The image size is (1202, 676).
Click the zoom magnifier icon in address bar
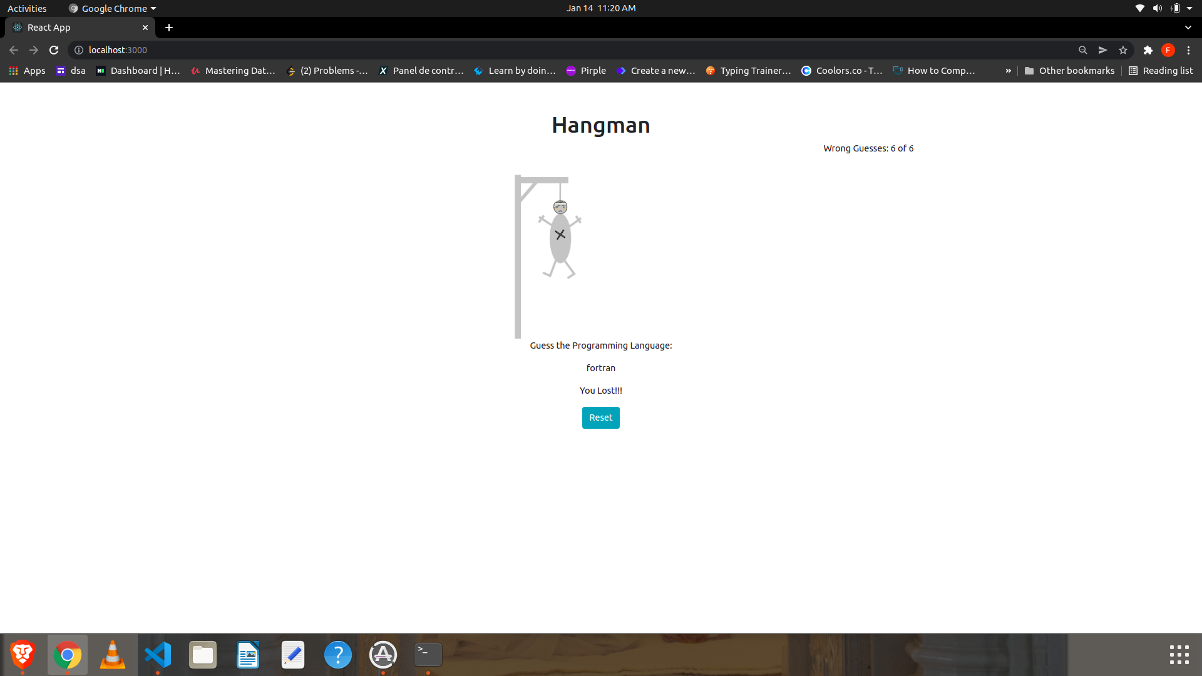click(x=1082, y=50)
